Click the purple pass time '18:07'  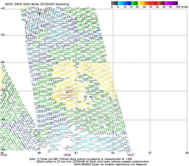(131, 155)
